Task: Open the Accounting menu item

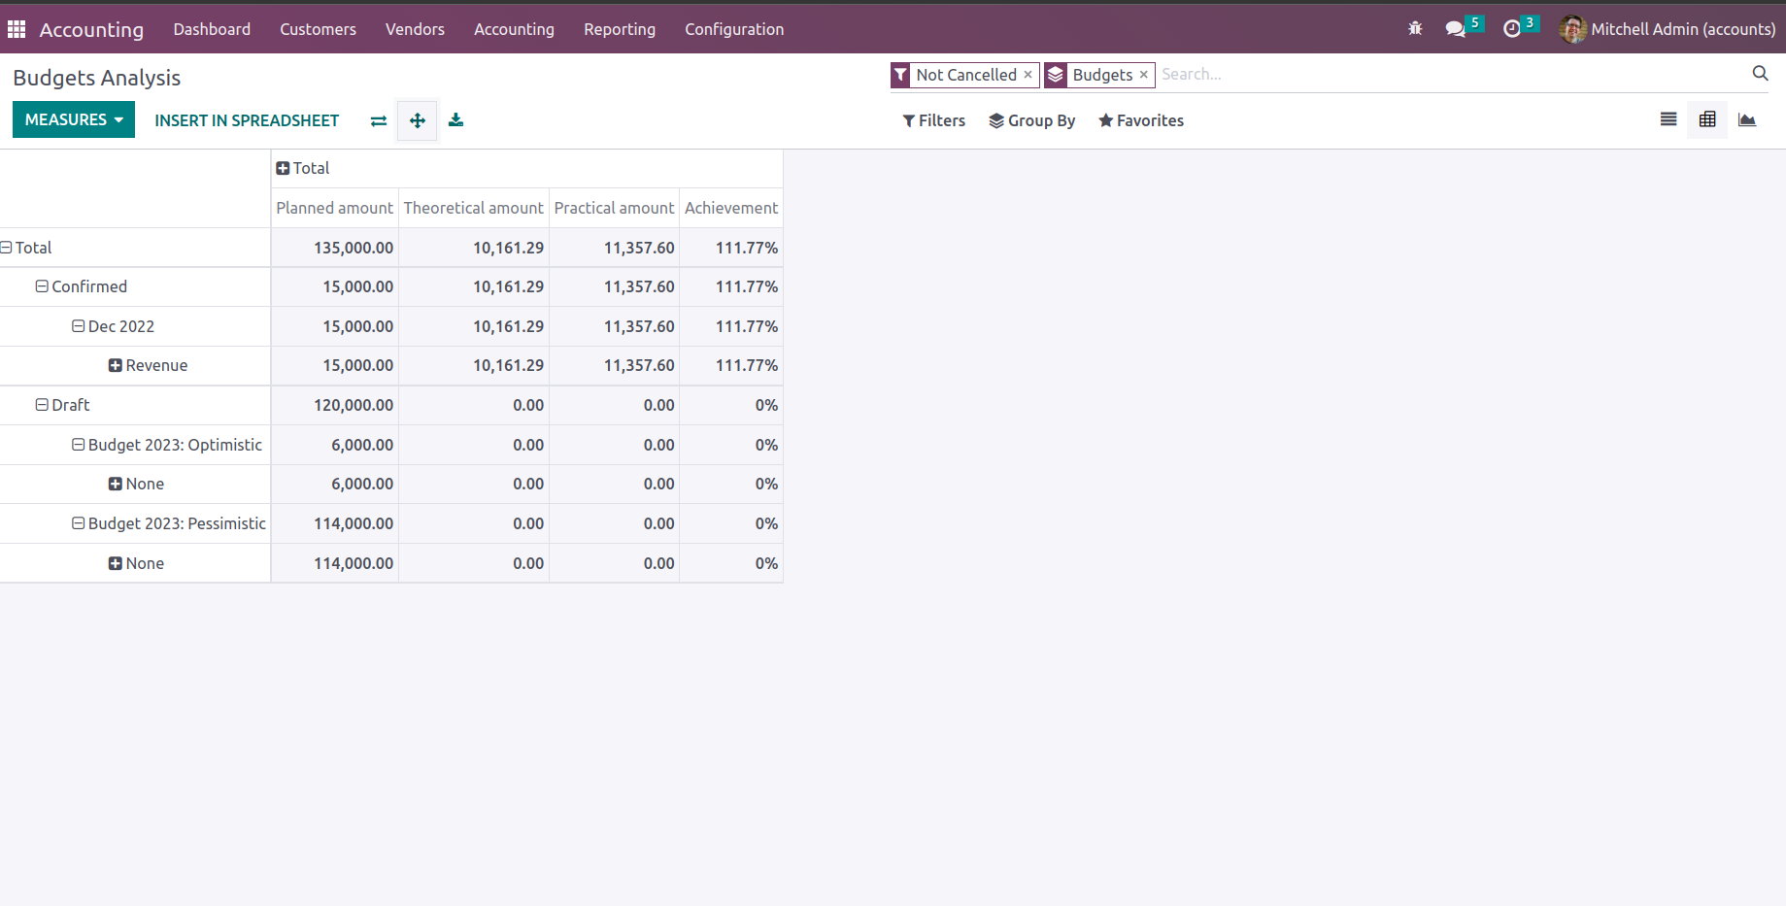Action: (x=514, y=29)
